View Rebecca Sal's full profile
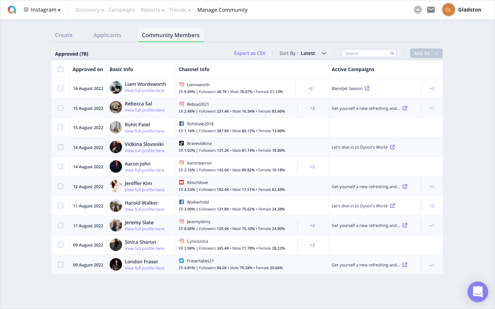This screenshot has height=309, width=495. click(x=144, y=110)
